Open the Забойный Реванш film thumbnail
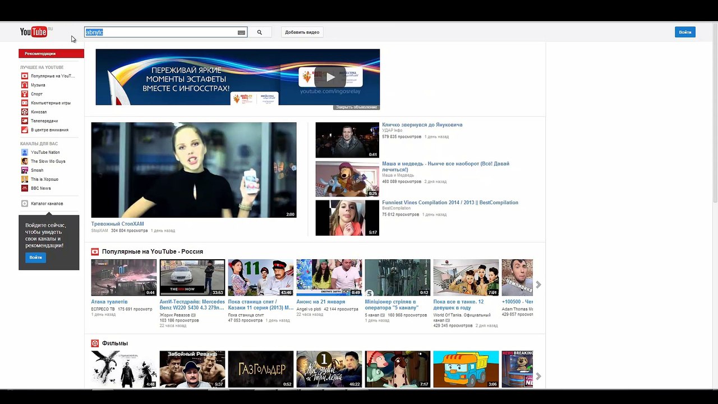The width and height of the screenshot is (718, 404). [x=192, y=369]
